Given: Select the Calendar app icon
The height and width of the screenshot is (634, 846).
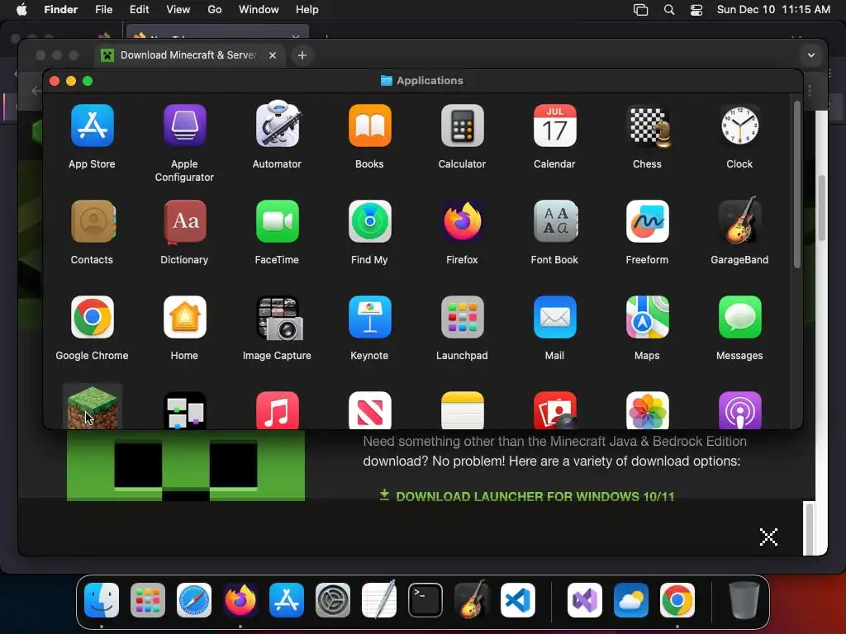Looking at the screenshot, I should (554, 125).
